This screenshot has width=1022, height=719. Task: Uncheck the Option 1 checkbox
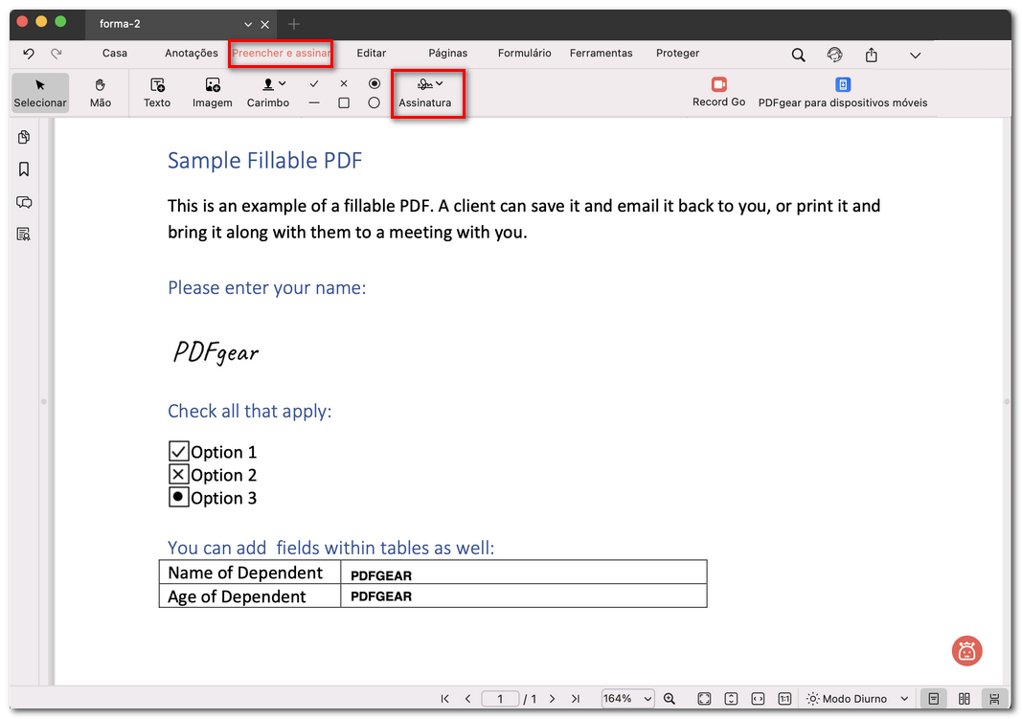click(178, 450)
